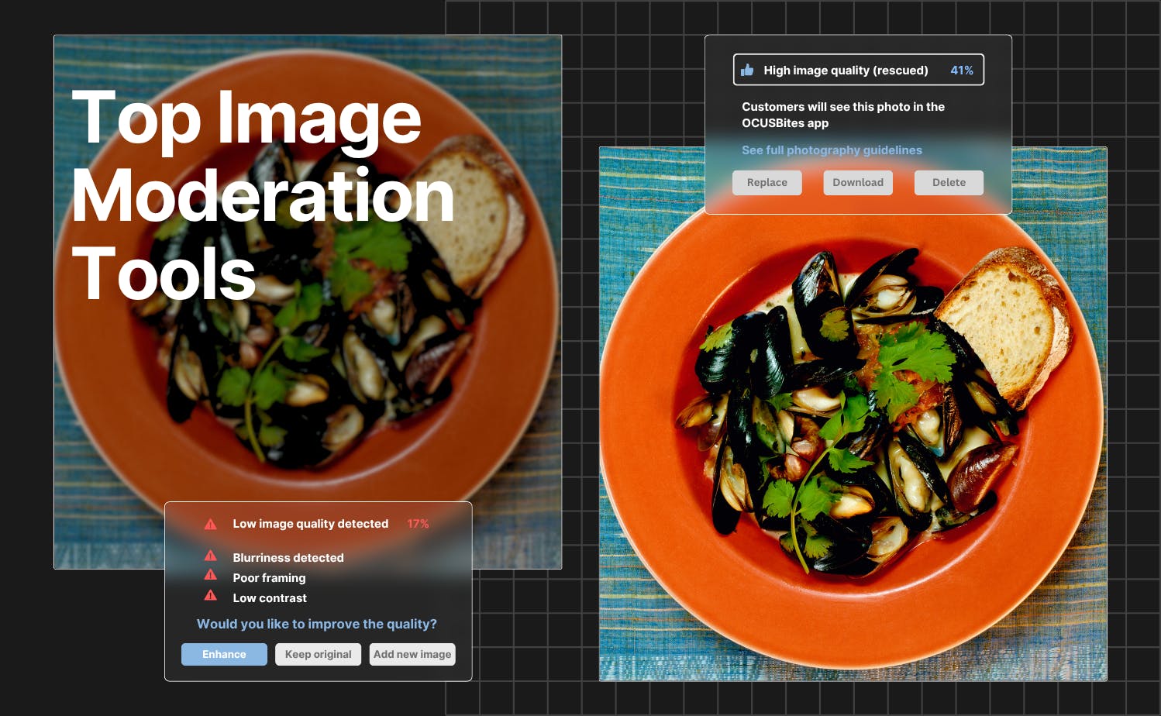The image size is (1161, 716).
Task: Click the 41% quality score
Action: pyautogui.click(x=962, y=70)
